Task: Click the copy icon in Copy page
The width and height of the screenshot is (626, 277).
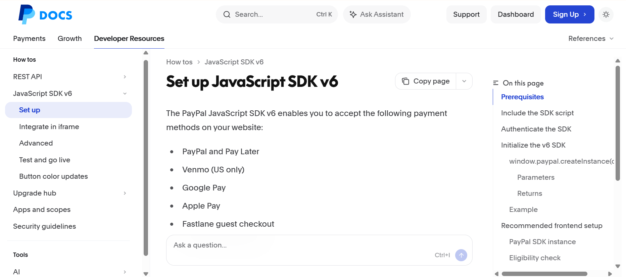Action: [x=405, y=81]
